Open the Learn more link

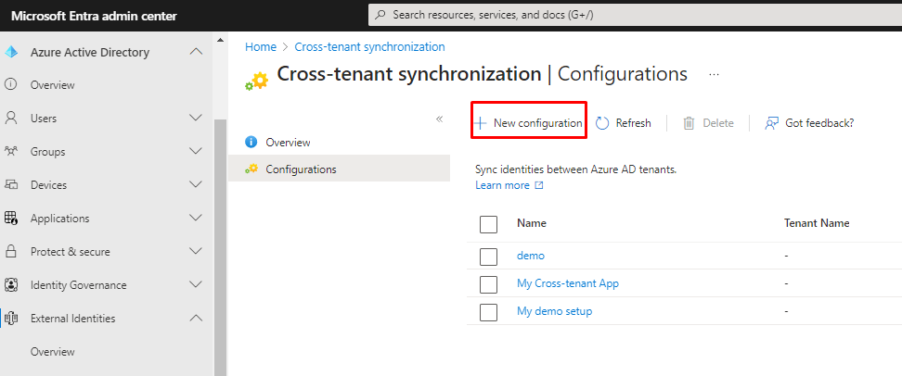[503, 185]
